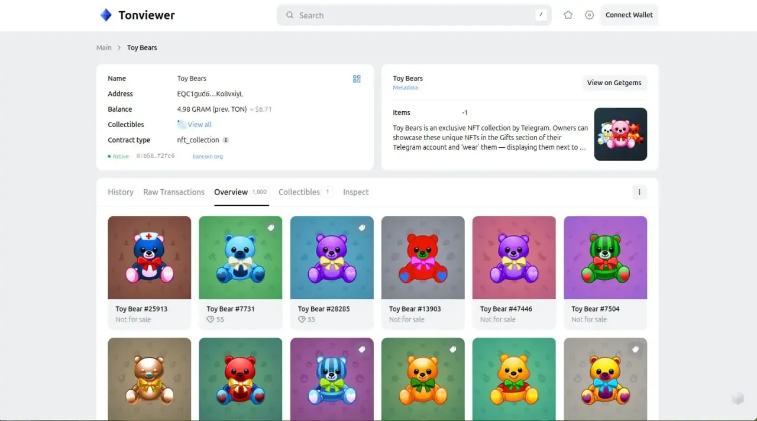Viewport: 757px width, 421px height.
Task: Click the cube widget in the page corner
Action: click(738, 399)
